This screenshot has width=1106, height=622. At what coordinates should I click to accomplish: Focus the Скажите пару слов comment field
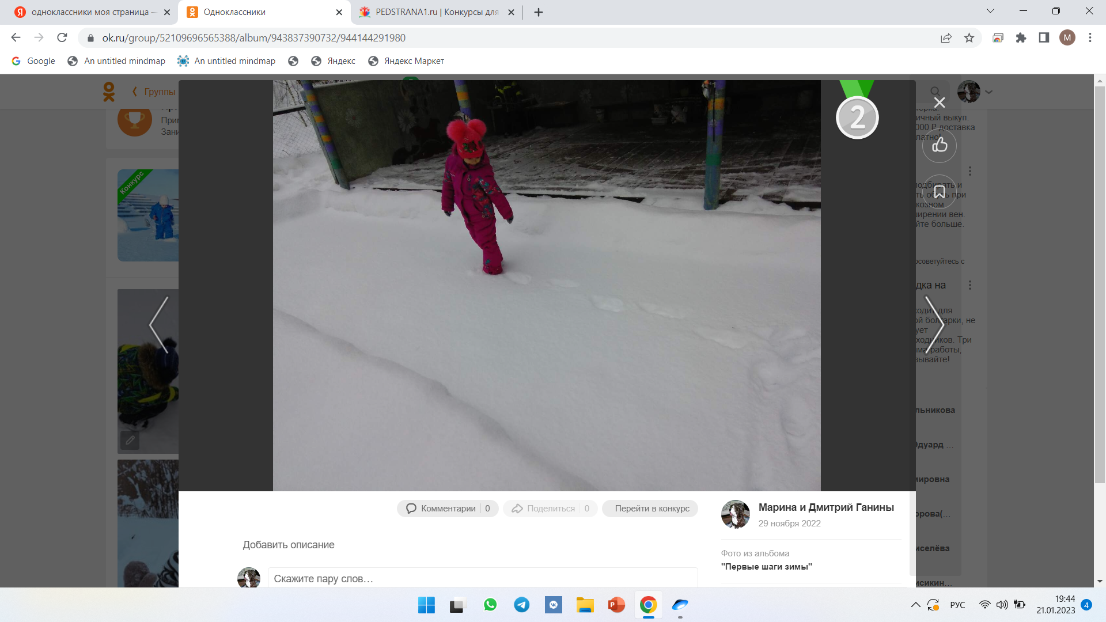point(483,578)
